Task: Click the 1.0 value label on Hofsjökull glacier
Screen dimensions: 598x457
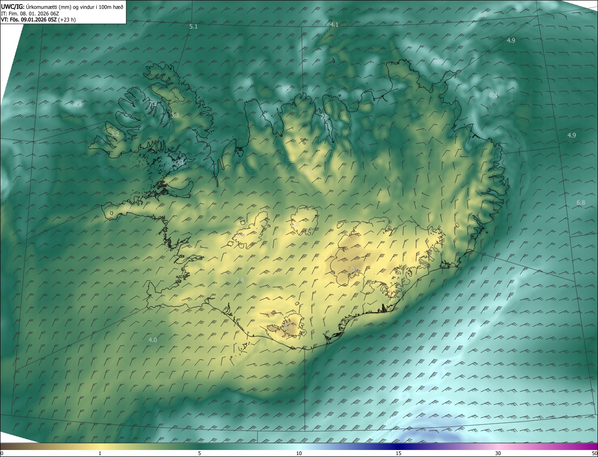Action: [295, 225]
